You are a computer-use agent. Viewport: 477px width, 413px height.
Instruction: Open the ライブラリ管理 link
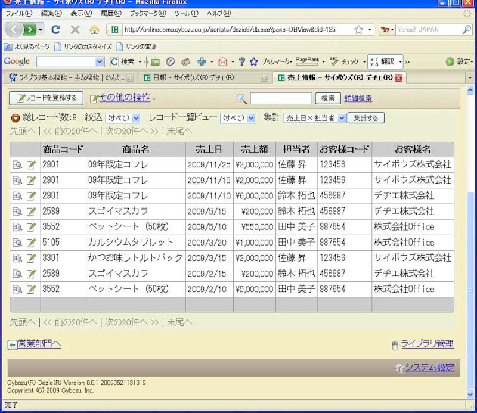427,344
